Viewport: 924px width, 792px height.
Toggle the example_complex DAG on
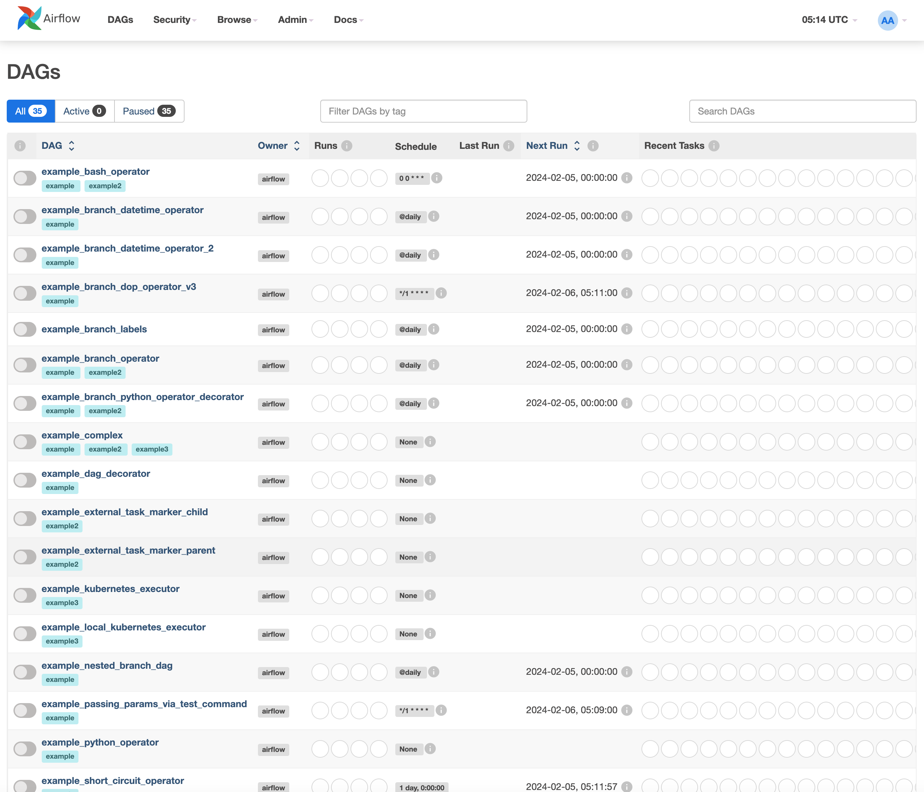pos(25,442)
